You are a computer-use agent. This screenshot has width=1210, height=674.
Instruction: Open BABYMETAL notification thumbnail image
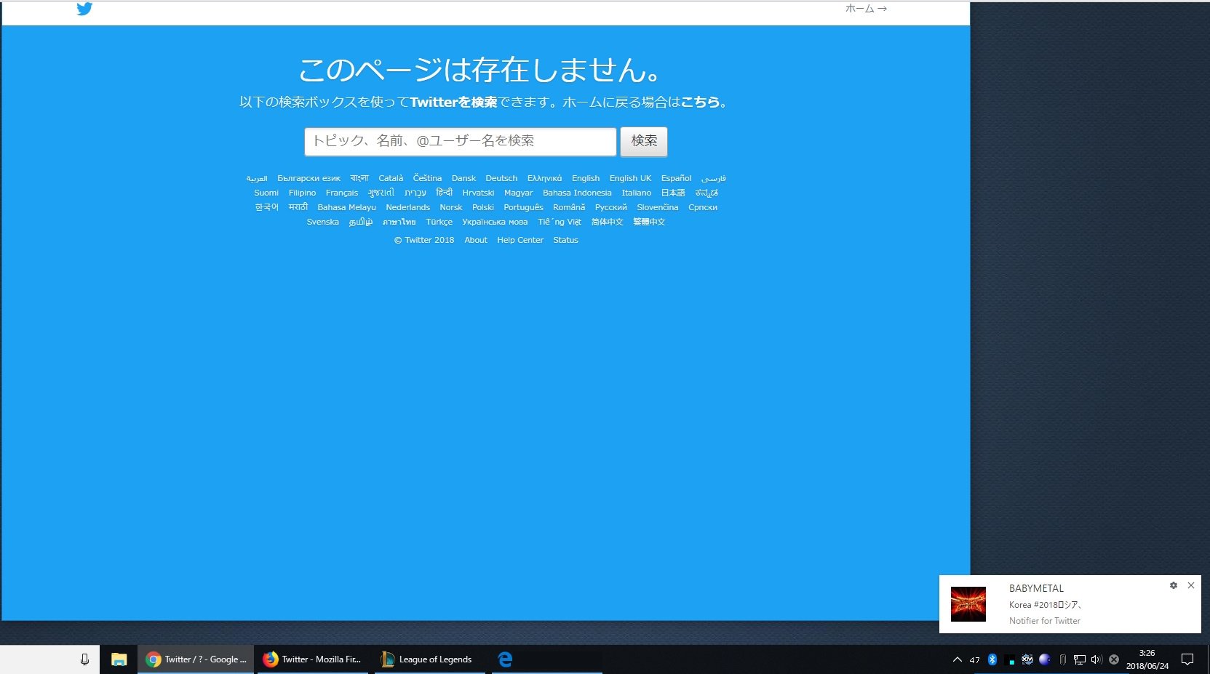(968, 604)
